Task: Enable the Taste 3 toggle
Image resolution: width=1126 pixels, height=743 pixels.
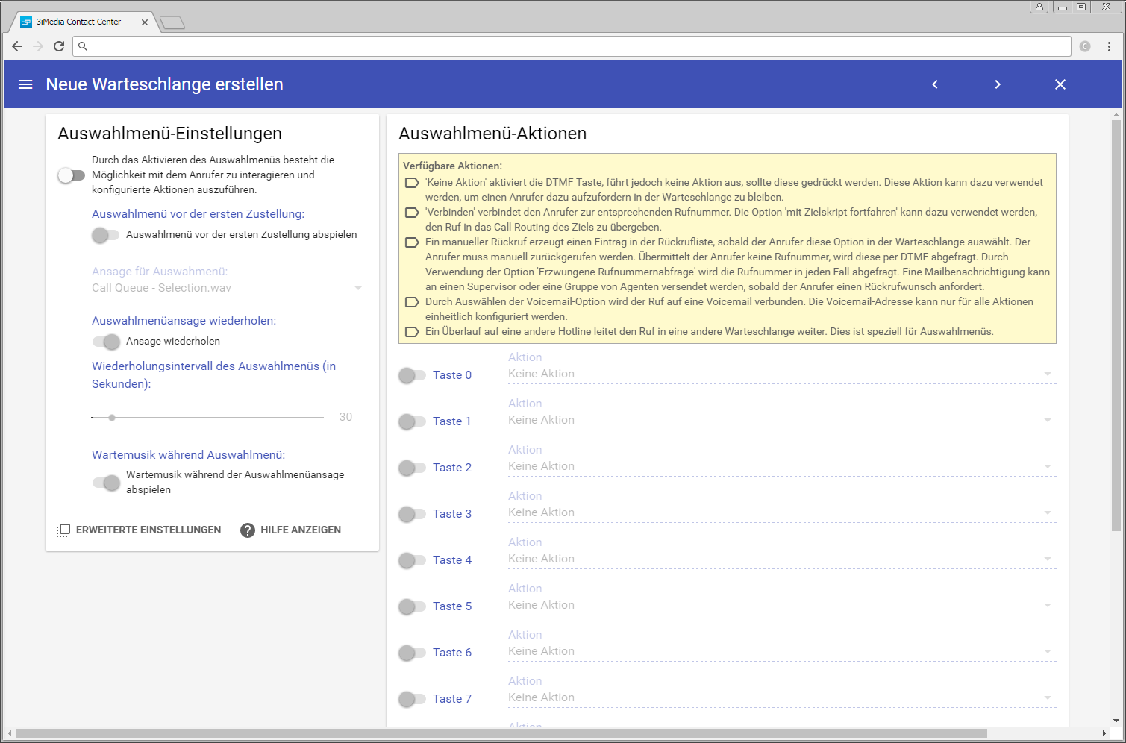Action: (x=412, y=514)
